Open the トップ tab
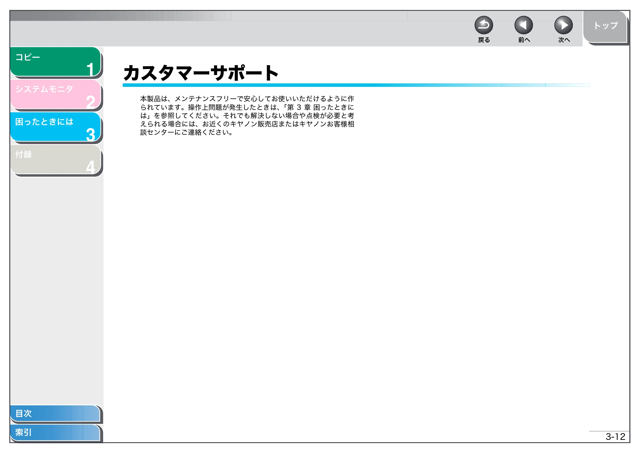 click(x=605, y=26)
